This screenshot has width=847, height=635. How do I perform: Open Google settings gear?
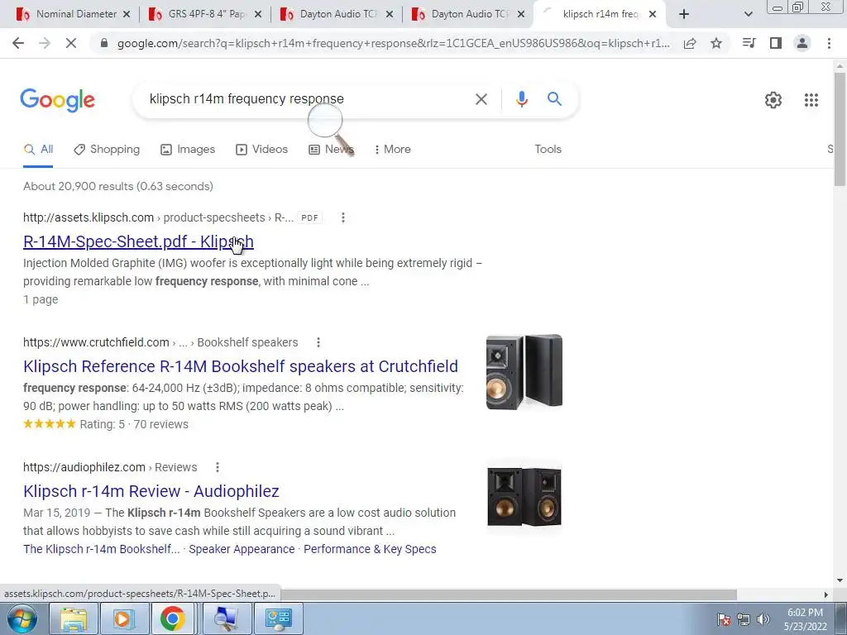pos(773,100)
